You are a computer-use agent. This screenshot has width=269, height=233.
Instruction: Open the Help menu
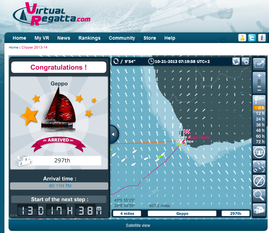170,38
